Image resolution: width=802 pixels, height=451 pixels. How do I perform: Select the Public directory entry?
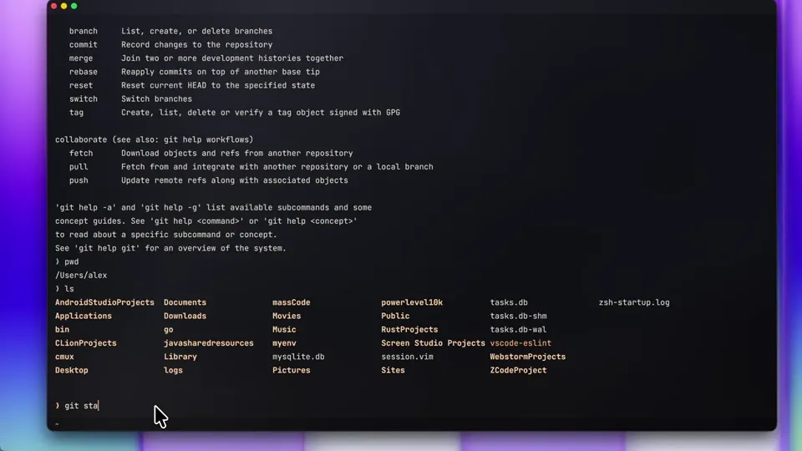click(x=395, y=316)
